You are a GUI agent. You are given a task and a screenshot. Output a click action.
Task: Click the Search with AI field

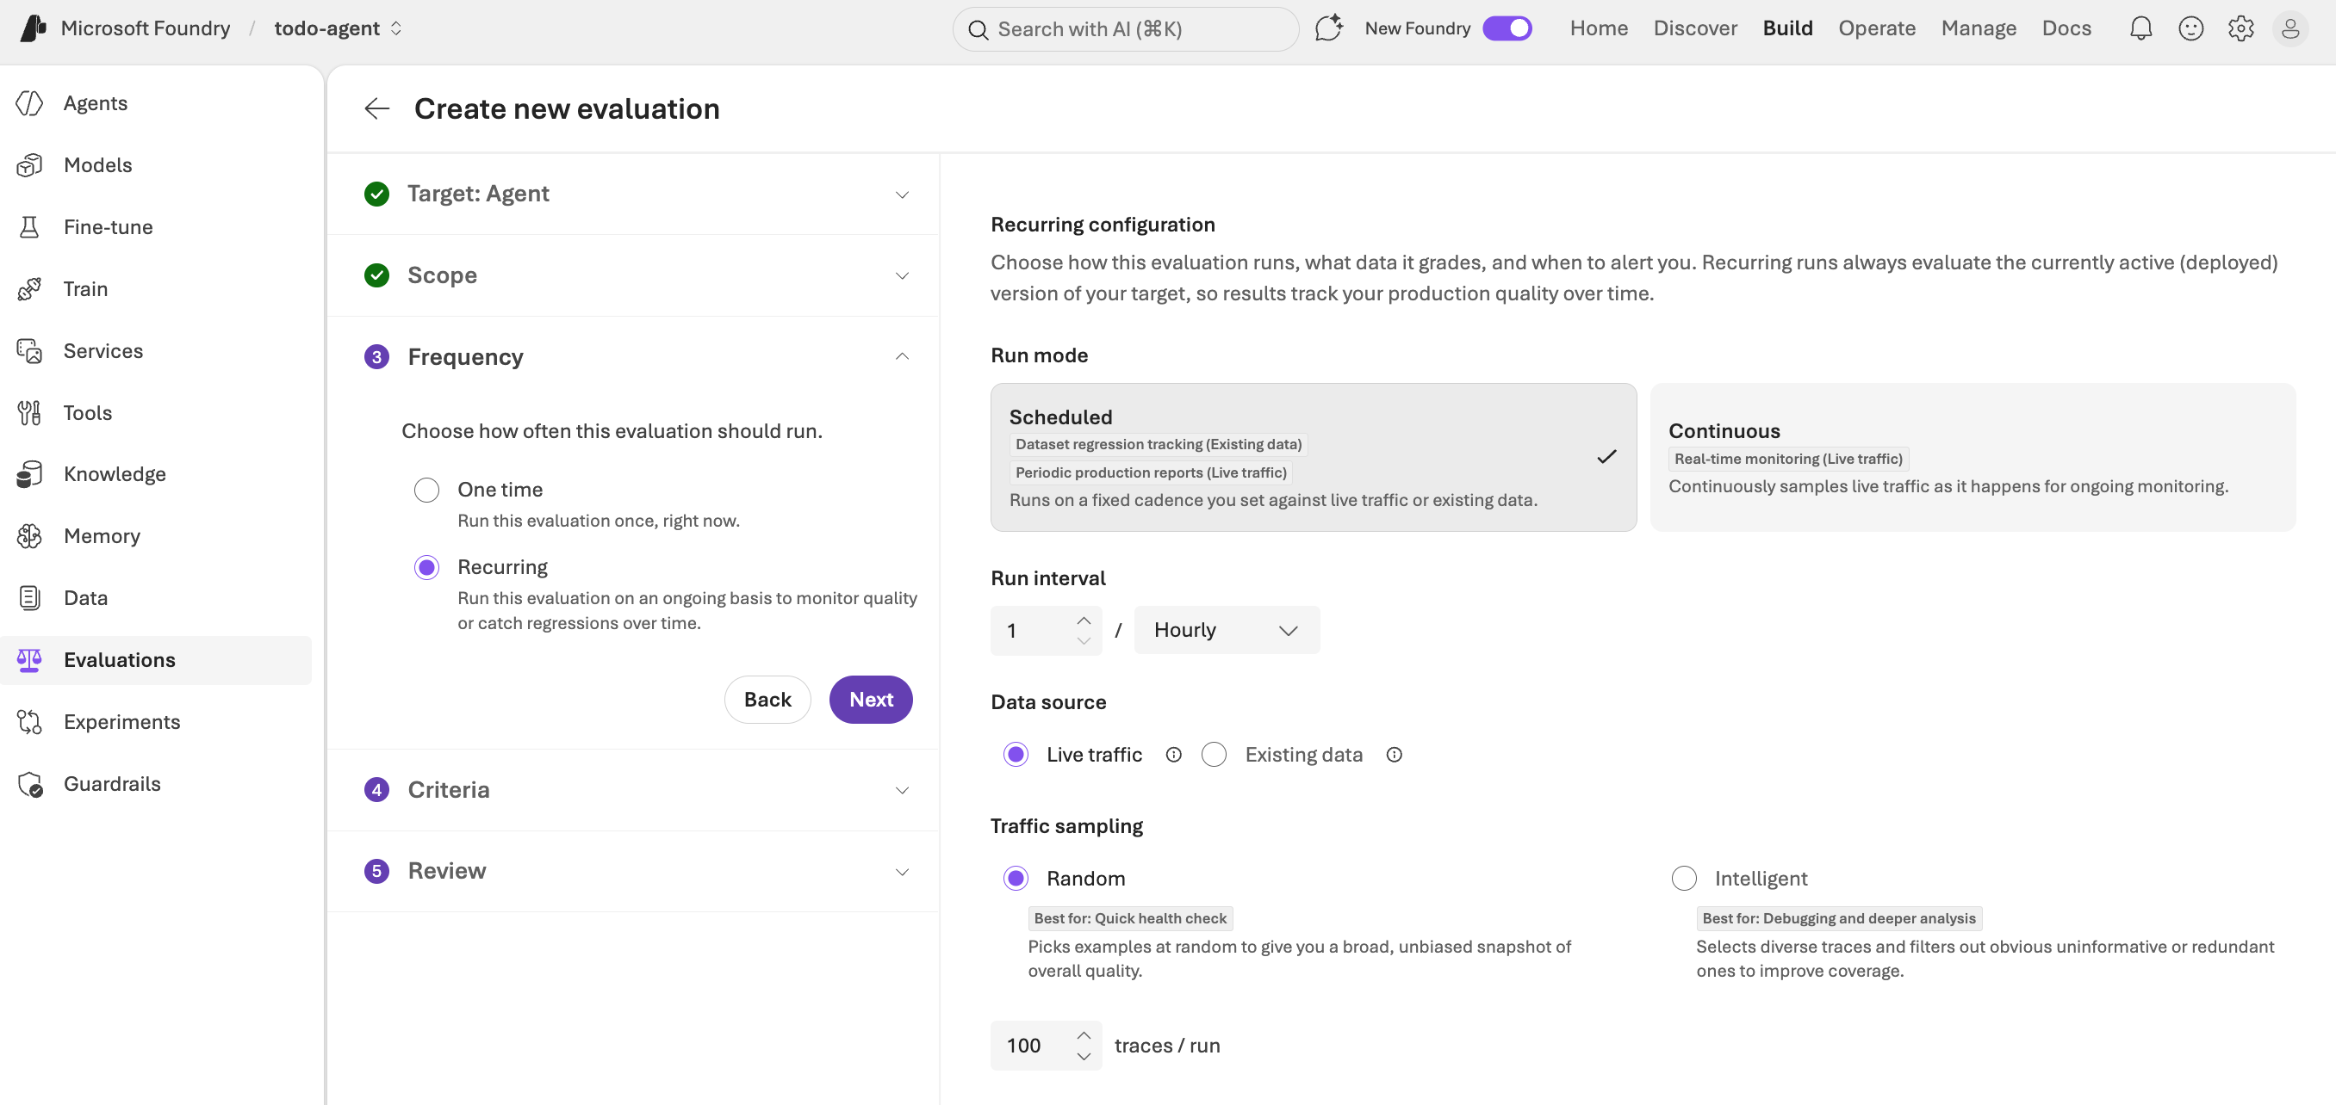point(1126,29)
